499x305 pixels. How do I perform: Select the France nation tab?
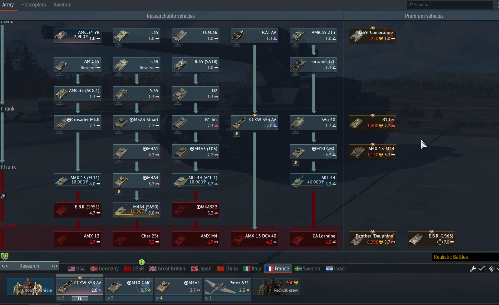277,269
